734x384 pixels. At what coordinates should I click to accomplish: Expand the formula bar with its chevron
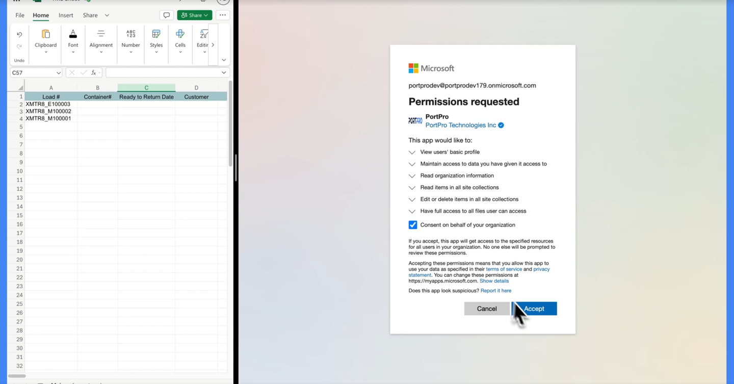223,73
